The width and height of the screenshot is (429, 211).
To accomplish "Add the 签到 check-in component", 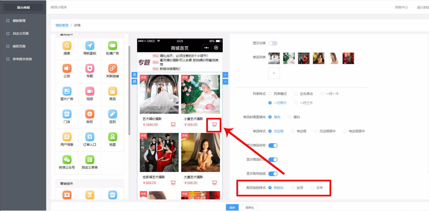I will (112, 117).
